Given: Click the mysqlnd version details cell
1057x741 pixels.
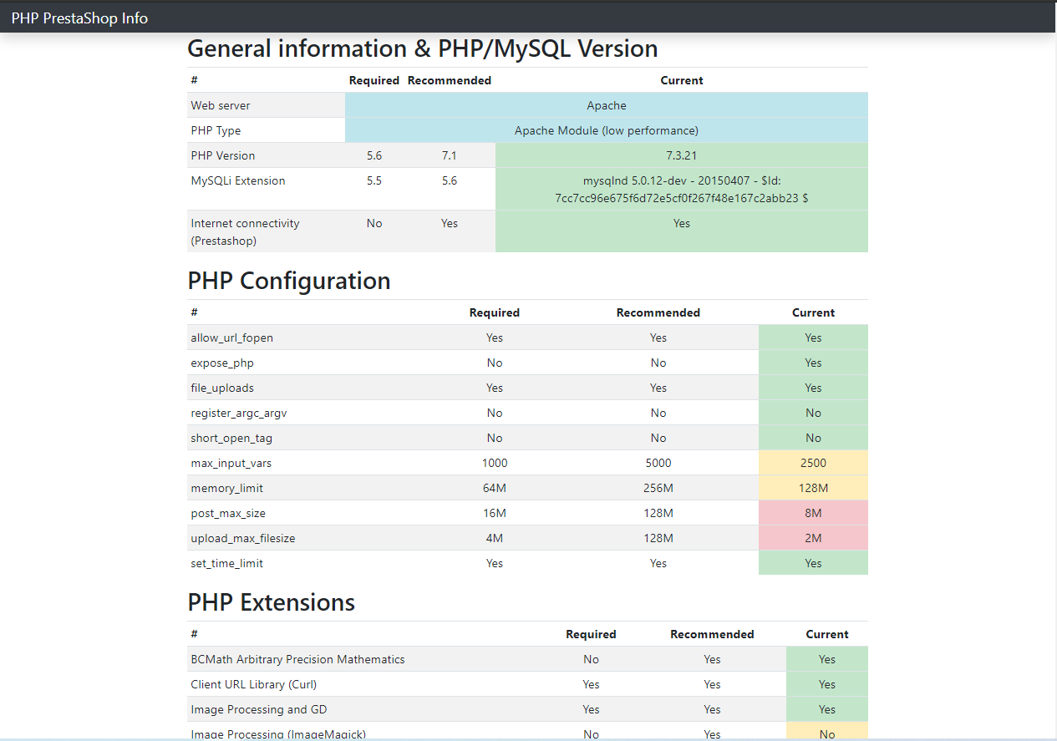Looking at the screenshot, I should coord(682,189).
